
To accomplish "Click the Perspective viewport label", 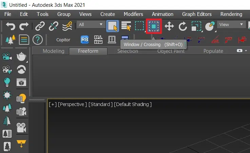I will click(x=72, y=104).
